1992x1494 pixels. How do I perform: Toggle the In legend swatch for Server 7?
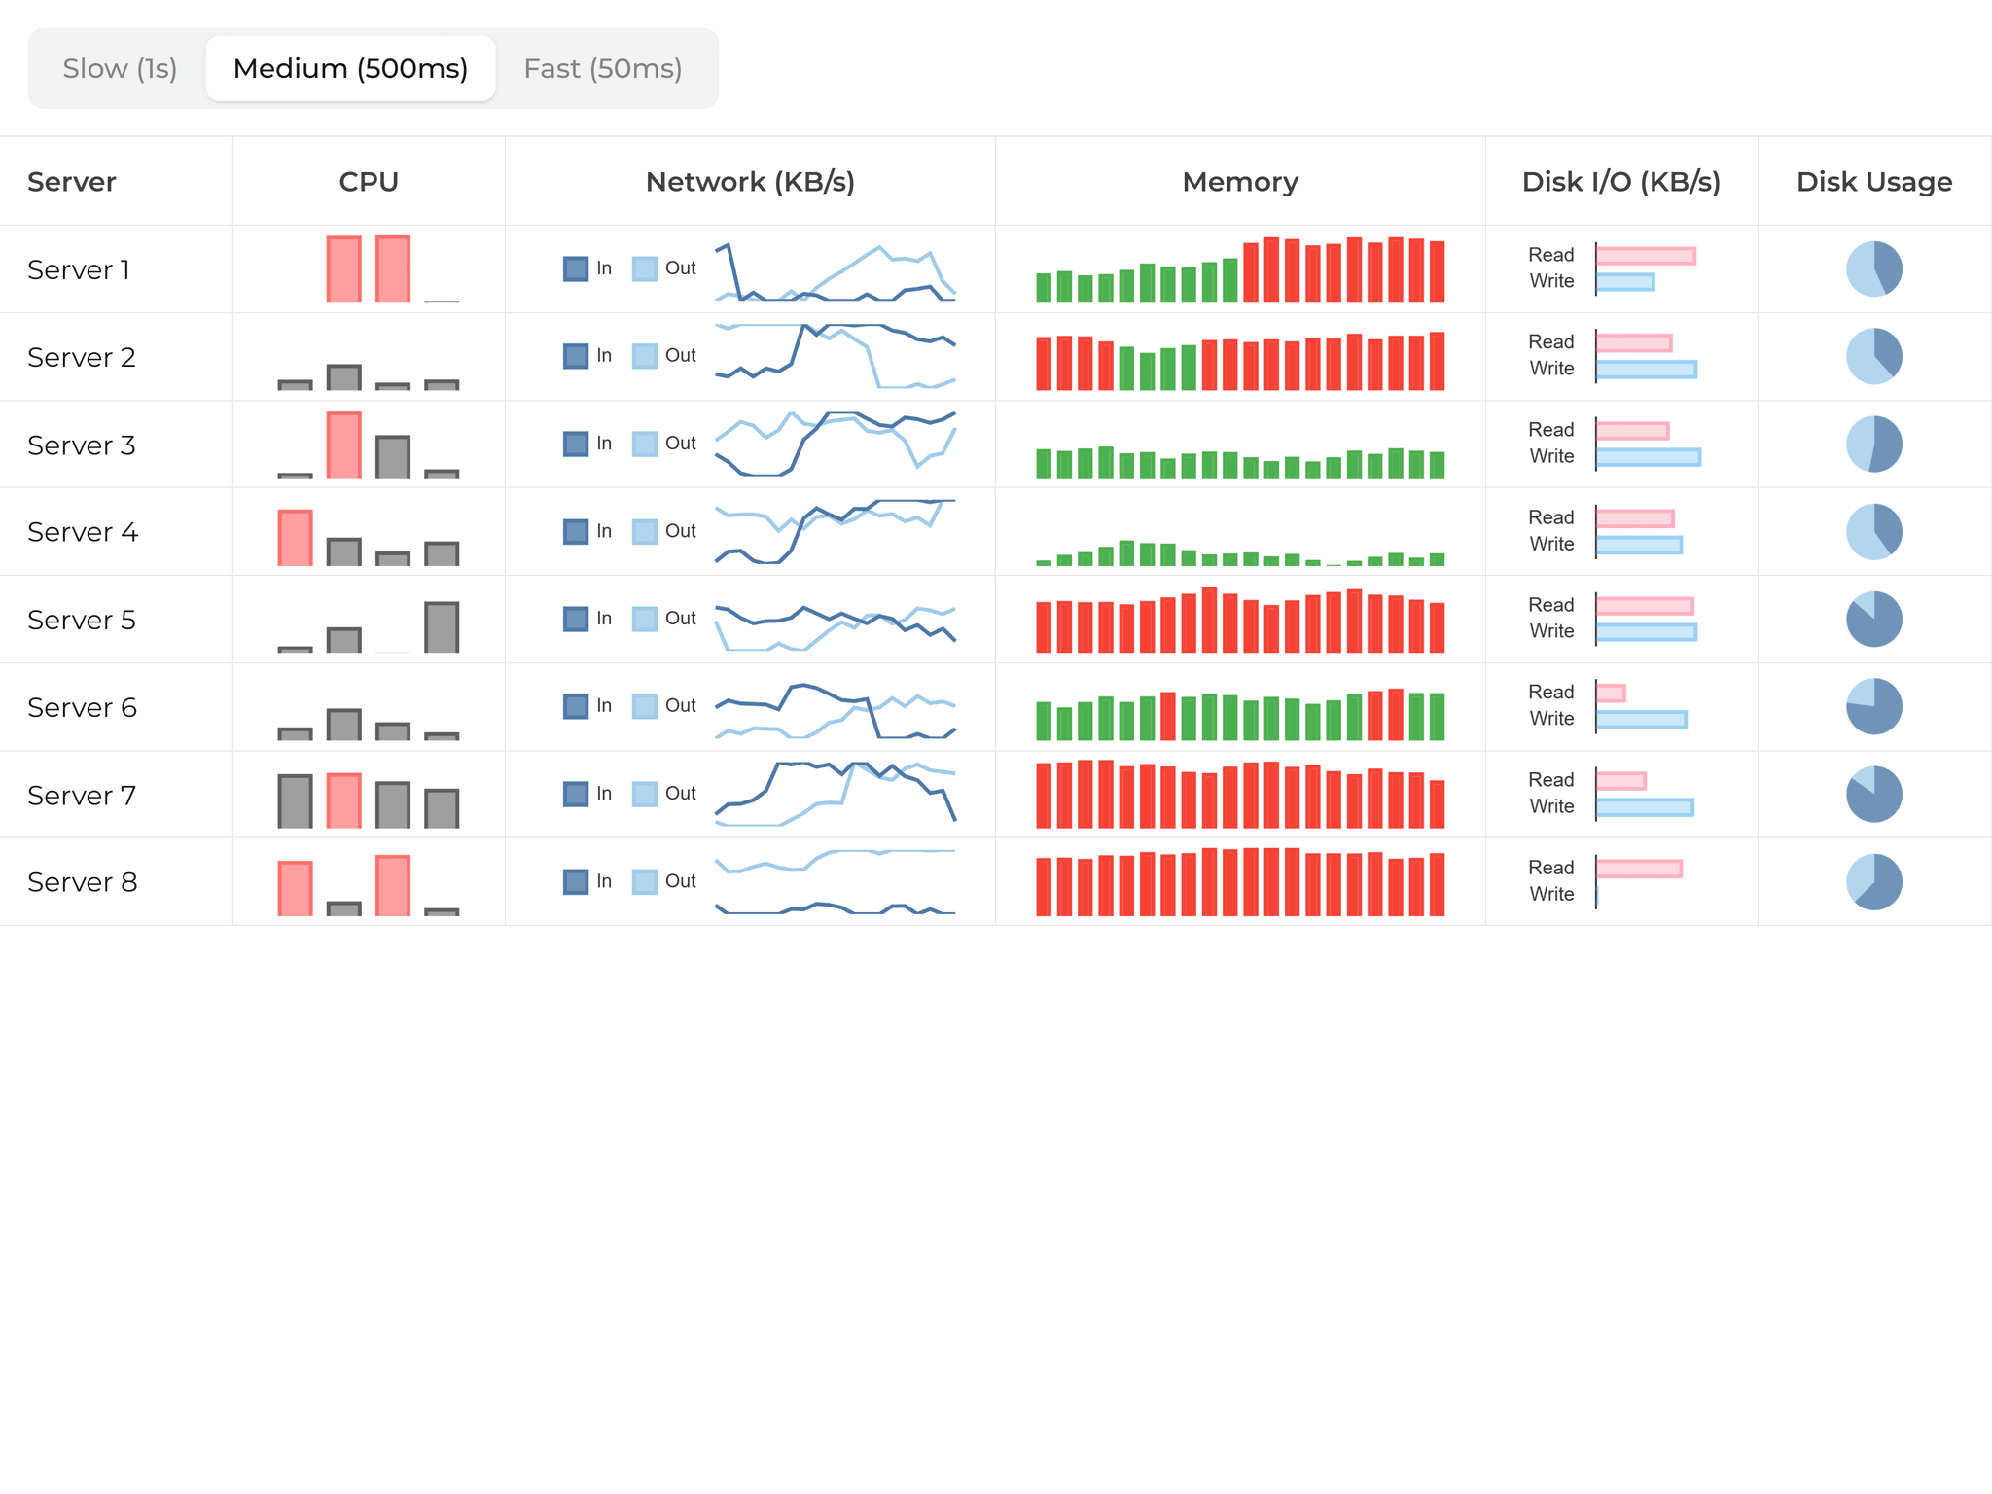point(576,794)
